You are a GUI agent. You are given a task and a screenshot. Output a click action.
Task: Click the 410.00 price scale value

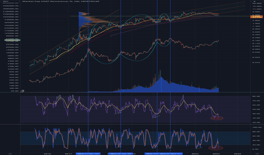pos(14,77)
